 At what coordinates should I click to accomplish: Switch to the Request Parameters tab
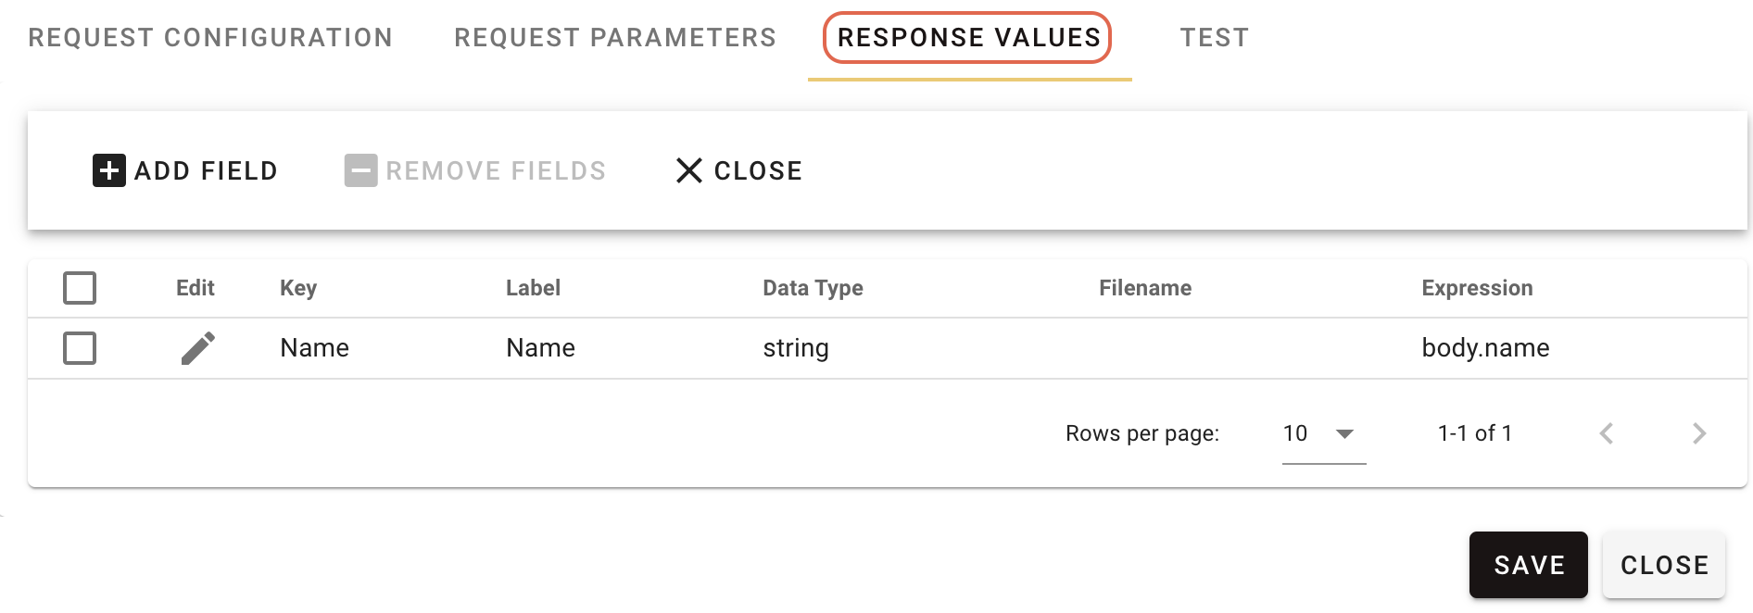(x=614, y=37)
